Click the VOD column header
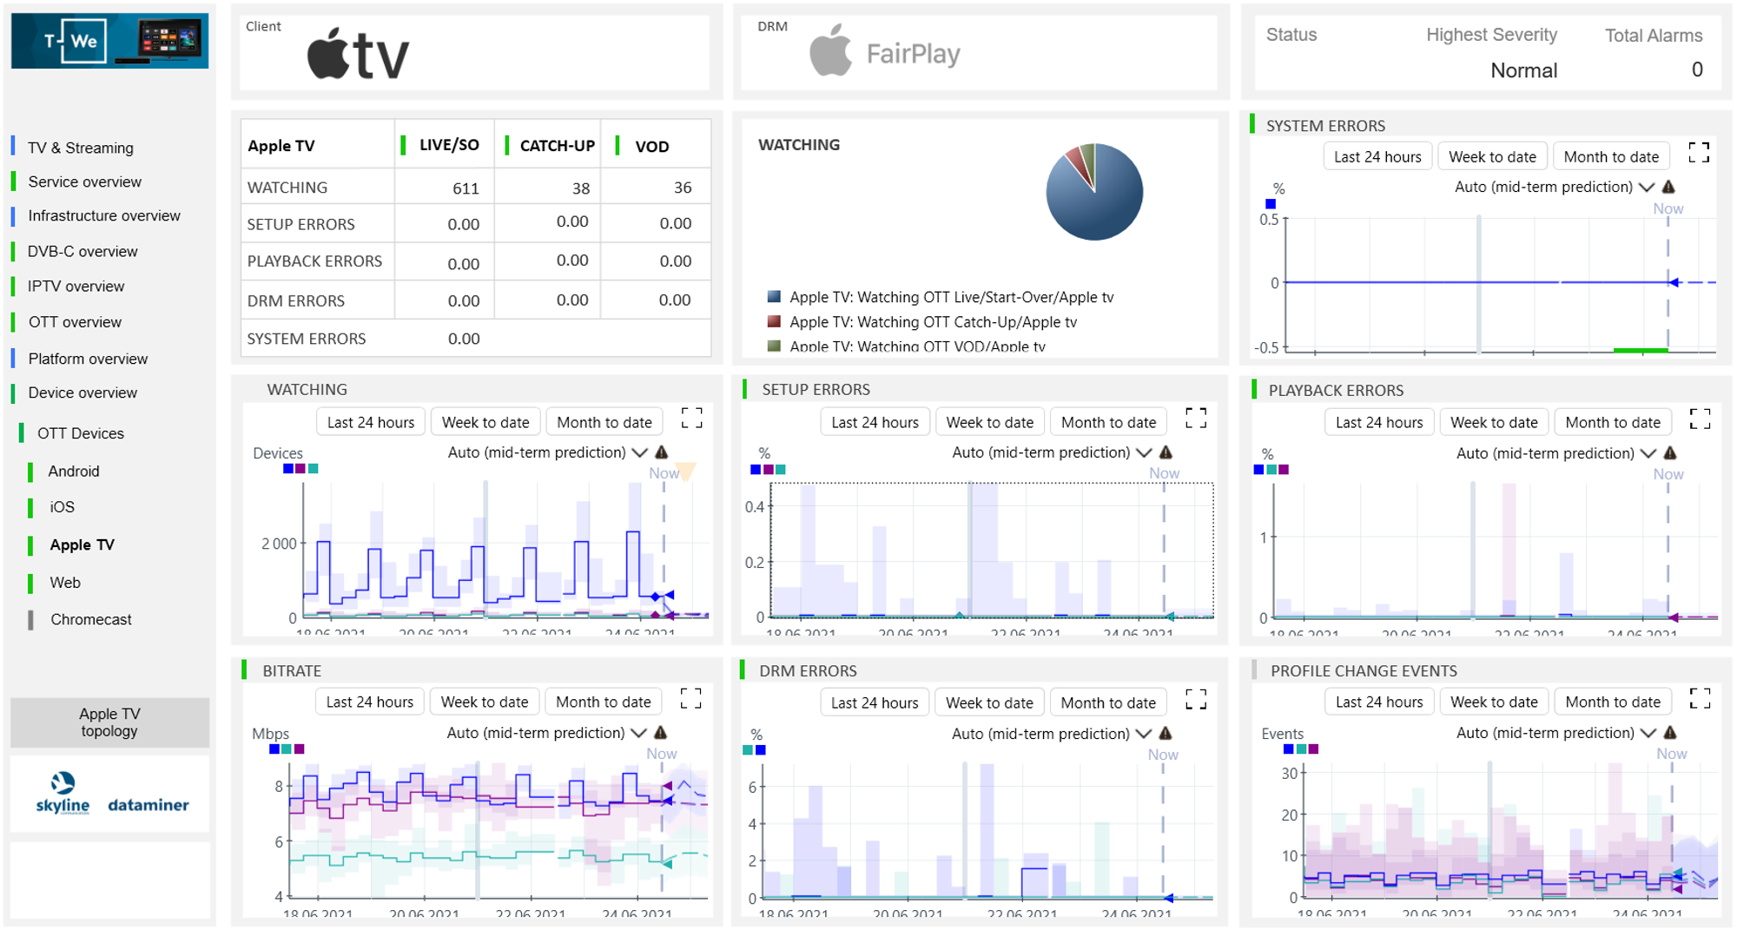 click(651, 147)
